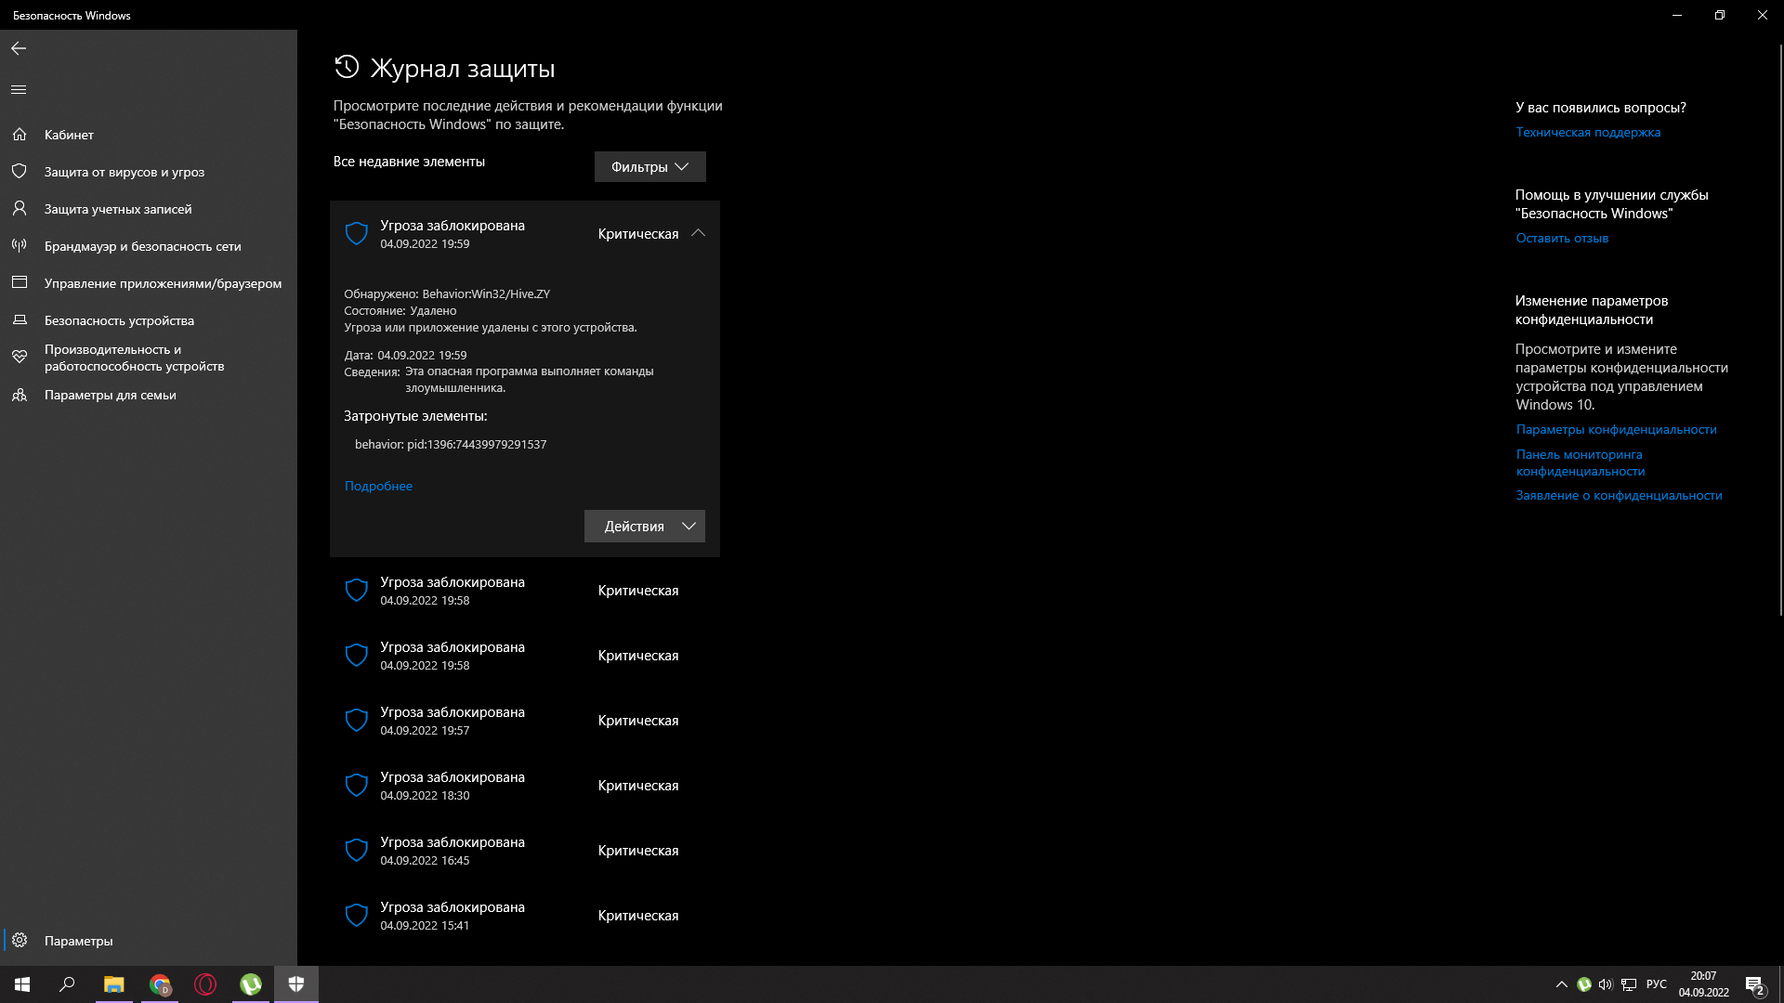Click the Home (Кабинет) sidebar icon
1784x1003 pixels.
pyautogui.click(x=20, y=134)
